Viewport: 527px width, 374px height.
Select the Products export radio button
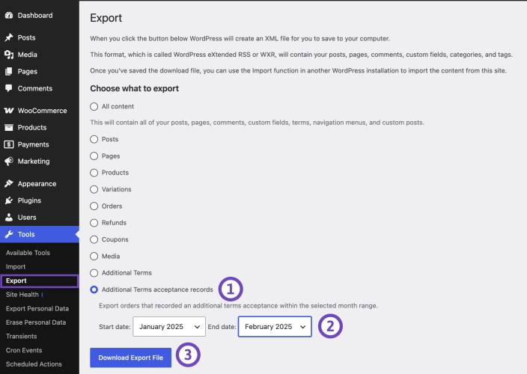pyautogui.click(x=94, y=173)
